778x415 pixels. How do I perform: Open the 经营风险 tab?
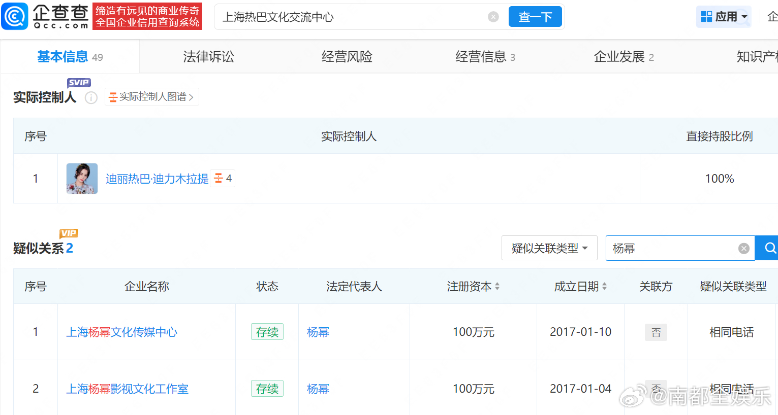pyautogui.click(x=347, y=57)
